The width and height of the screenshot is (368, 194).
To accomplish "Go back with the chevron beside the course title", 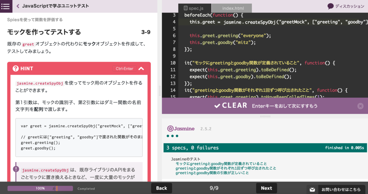I will [x=18, y=6].
